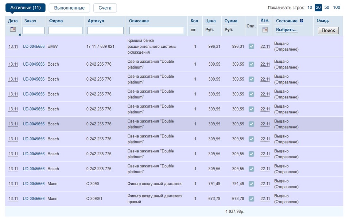Toggle the paid checkbox in BMW row
Screen dimensions: 350x218
[x=251, y=46]
